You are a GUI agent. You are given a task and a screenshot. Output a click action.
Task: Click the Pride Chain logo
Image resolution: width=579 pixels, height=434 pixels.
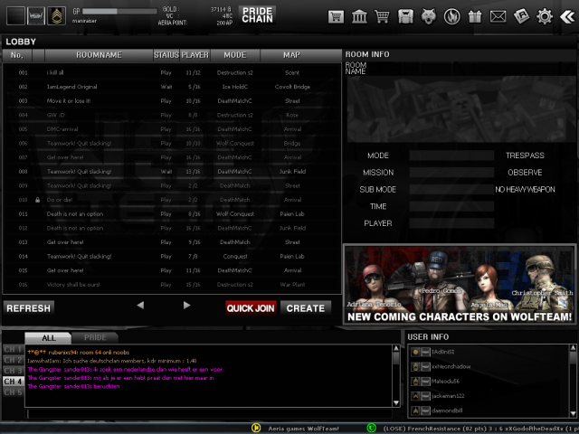click(x=257, y=14)
